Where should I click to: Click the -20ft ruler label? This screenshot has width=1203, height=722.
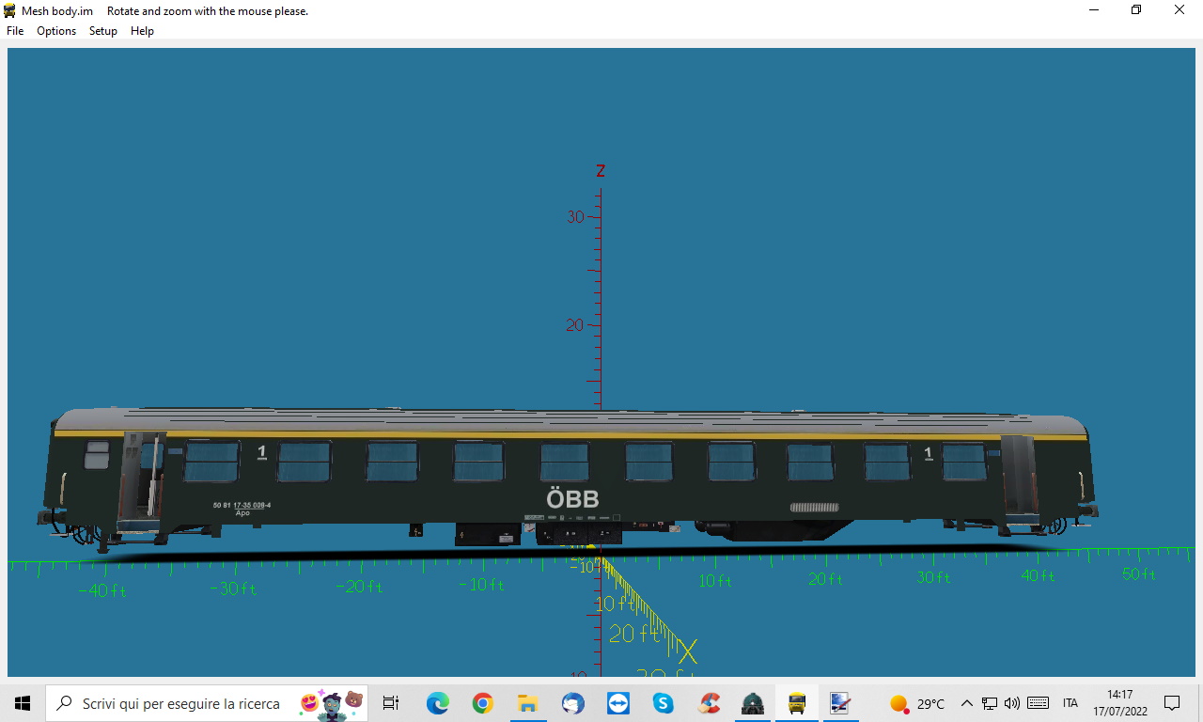click(x=358, y=586)
